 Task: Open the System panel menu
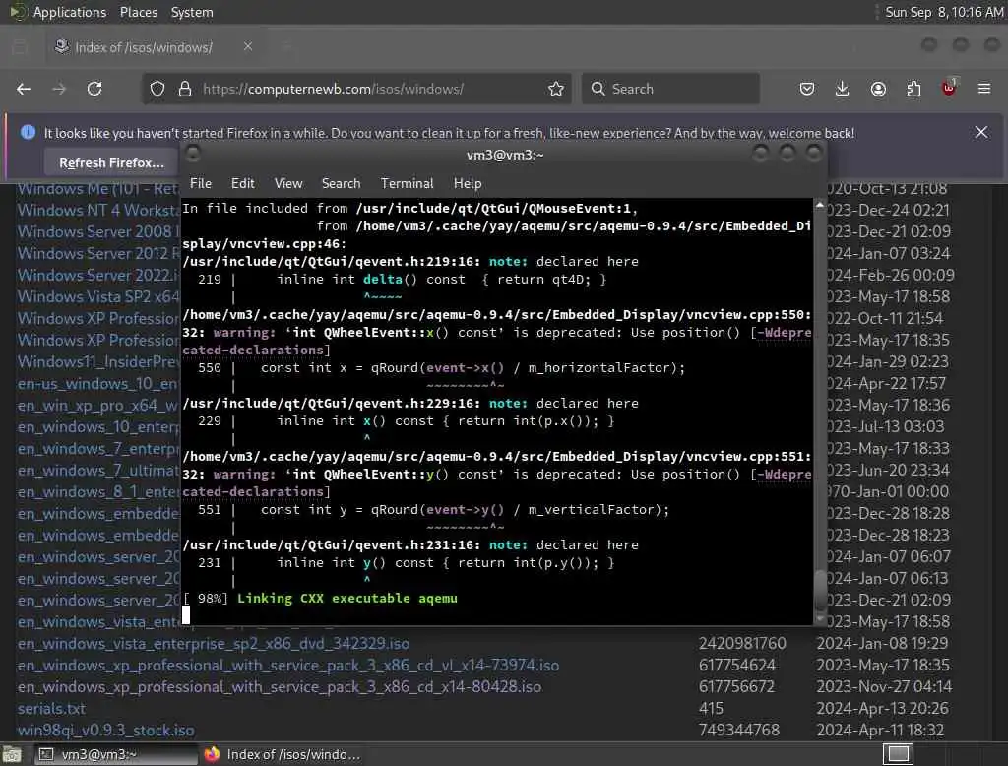tap(192, 12)
